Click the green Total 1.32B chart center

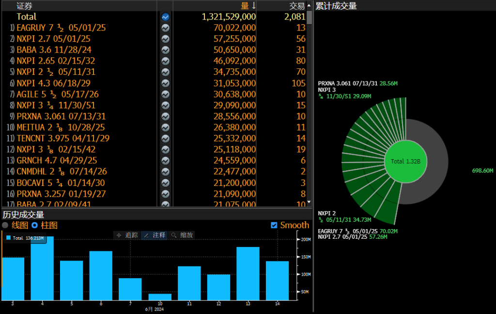pyautogui.click(x=405, y=162)
